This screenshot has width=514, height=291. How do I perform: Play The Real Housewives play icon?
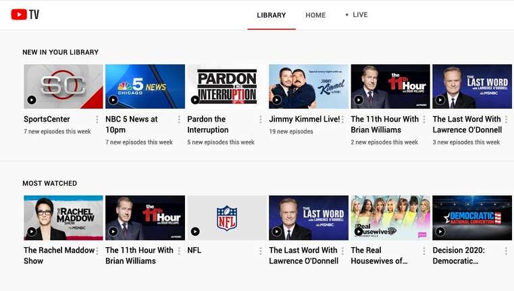(x=359, y=232)
